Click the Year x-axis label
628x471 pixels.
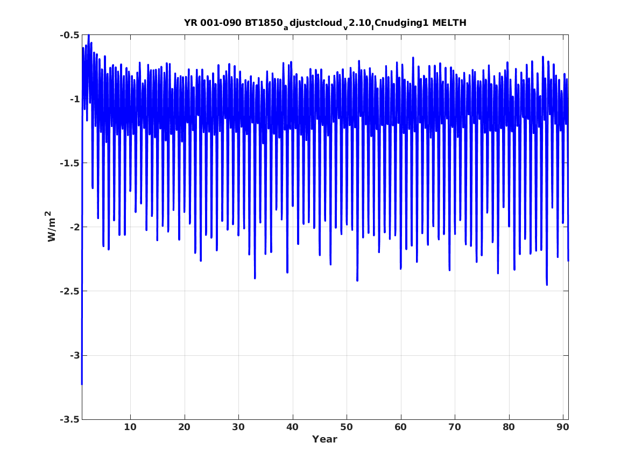click(325, 439)
